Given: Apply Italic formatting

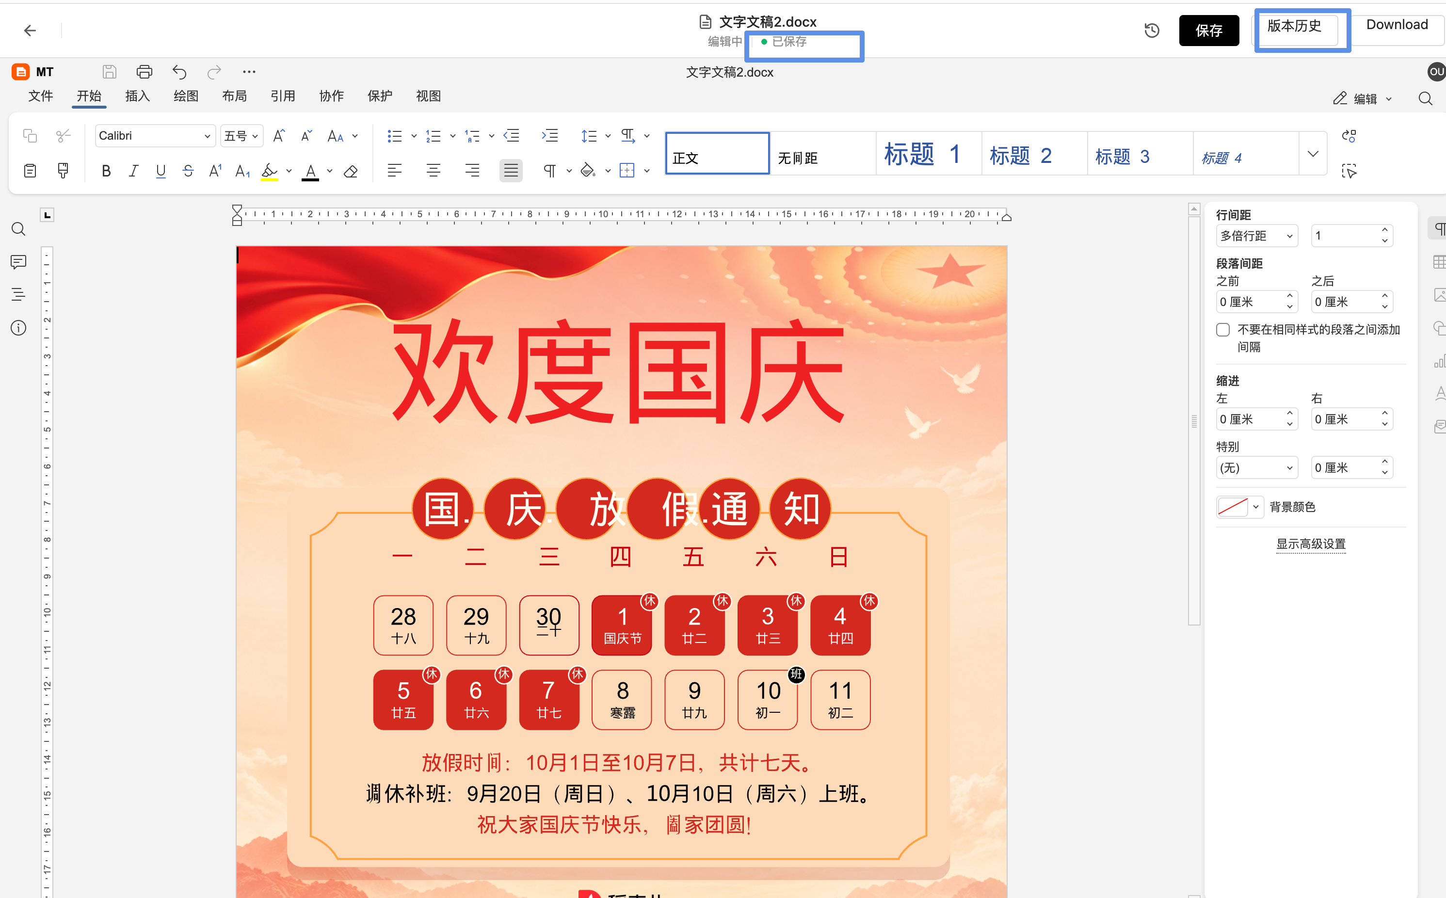Looking at the screenshot, I should pyautogui.click(x=134, y=172).
